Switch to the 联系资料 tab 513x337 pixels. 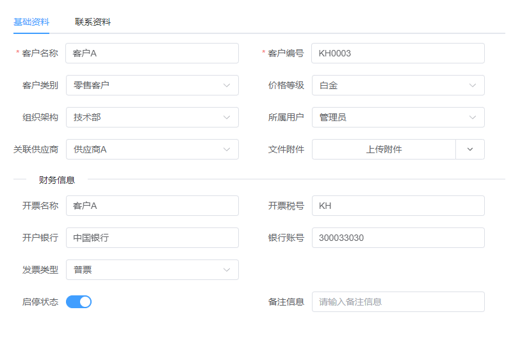coord(93,22)
